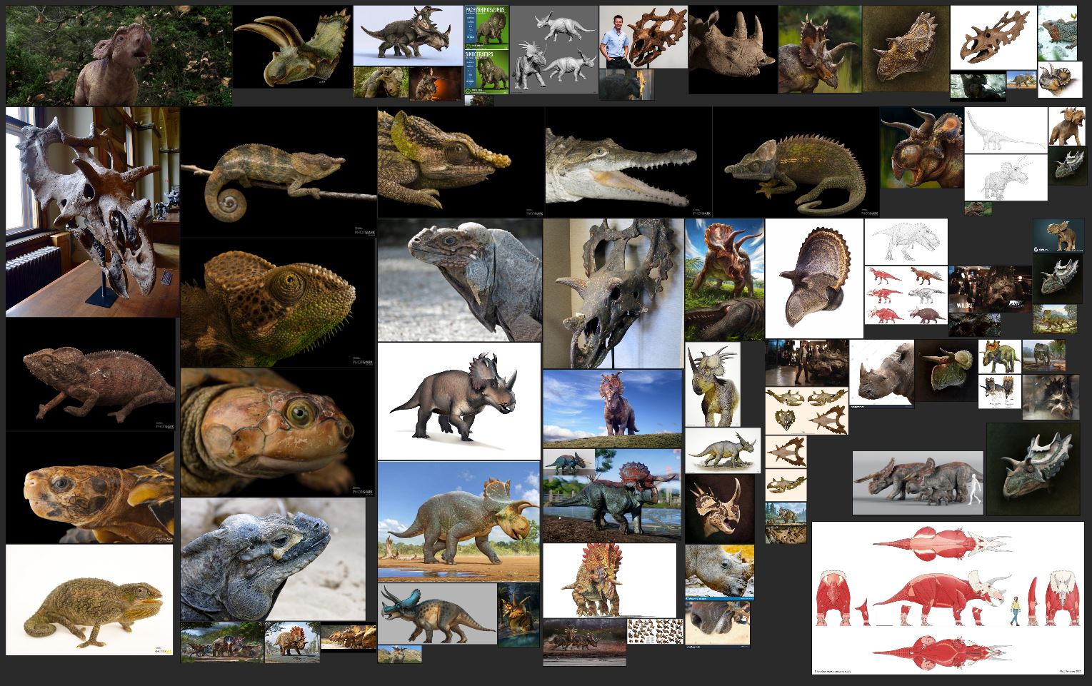View the ceratopsian family size comparison with human
This screenshot has width=1092, height=686.
click(x=918, y=485)
